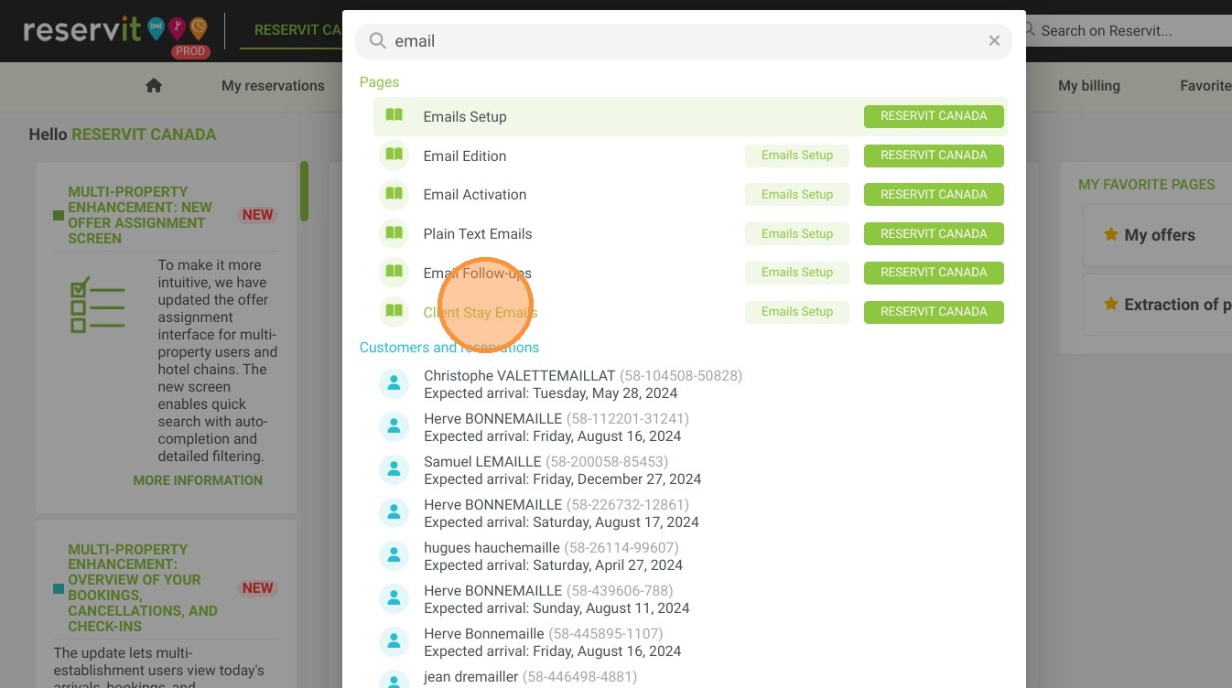Click person icon for Christophe VALETTEMAILLAT
The width and height of the screenshot is (1232, 688).
click(x=394, y=384)
